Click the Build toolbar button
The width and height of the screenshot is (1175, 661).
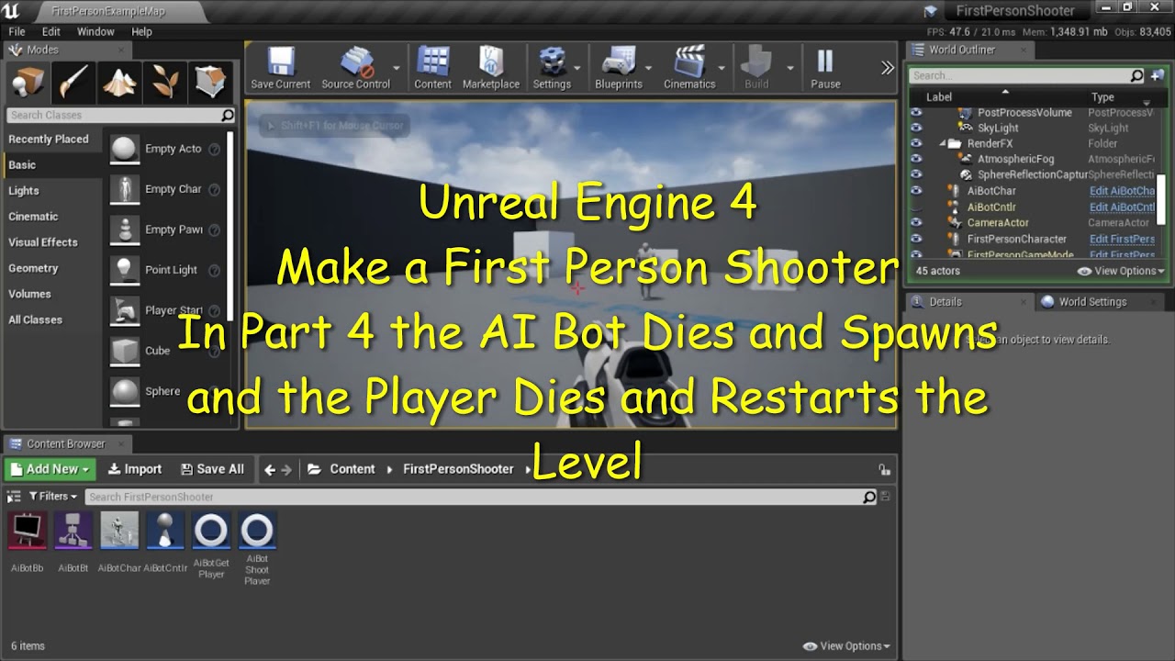756,68
